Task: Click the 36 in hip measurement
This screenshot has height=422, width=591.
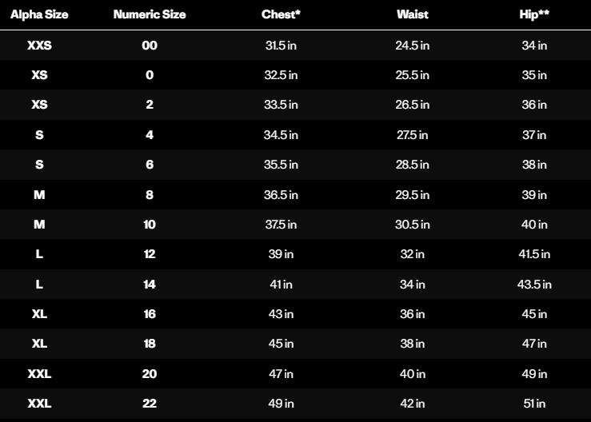Action: [x=534, y=105]
